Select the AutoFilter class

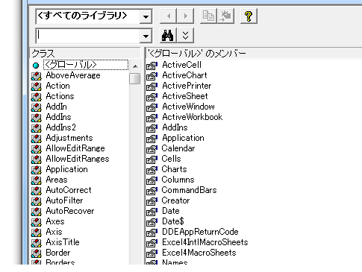tap(64, 200)
